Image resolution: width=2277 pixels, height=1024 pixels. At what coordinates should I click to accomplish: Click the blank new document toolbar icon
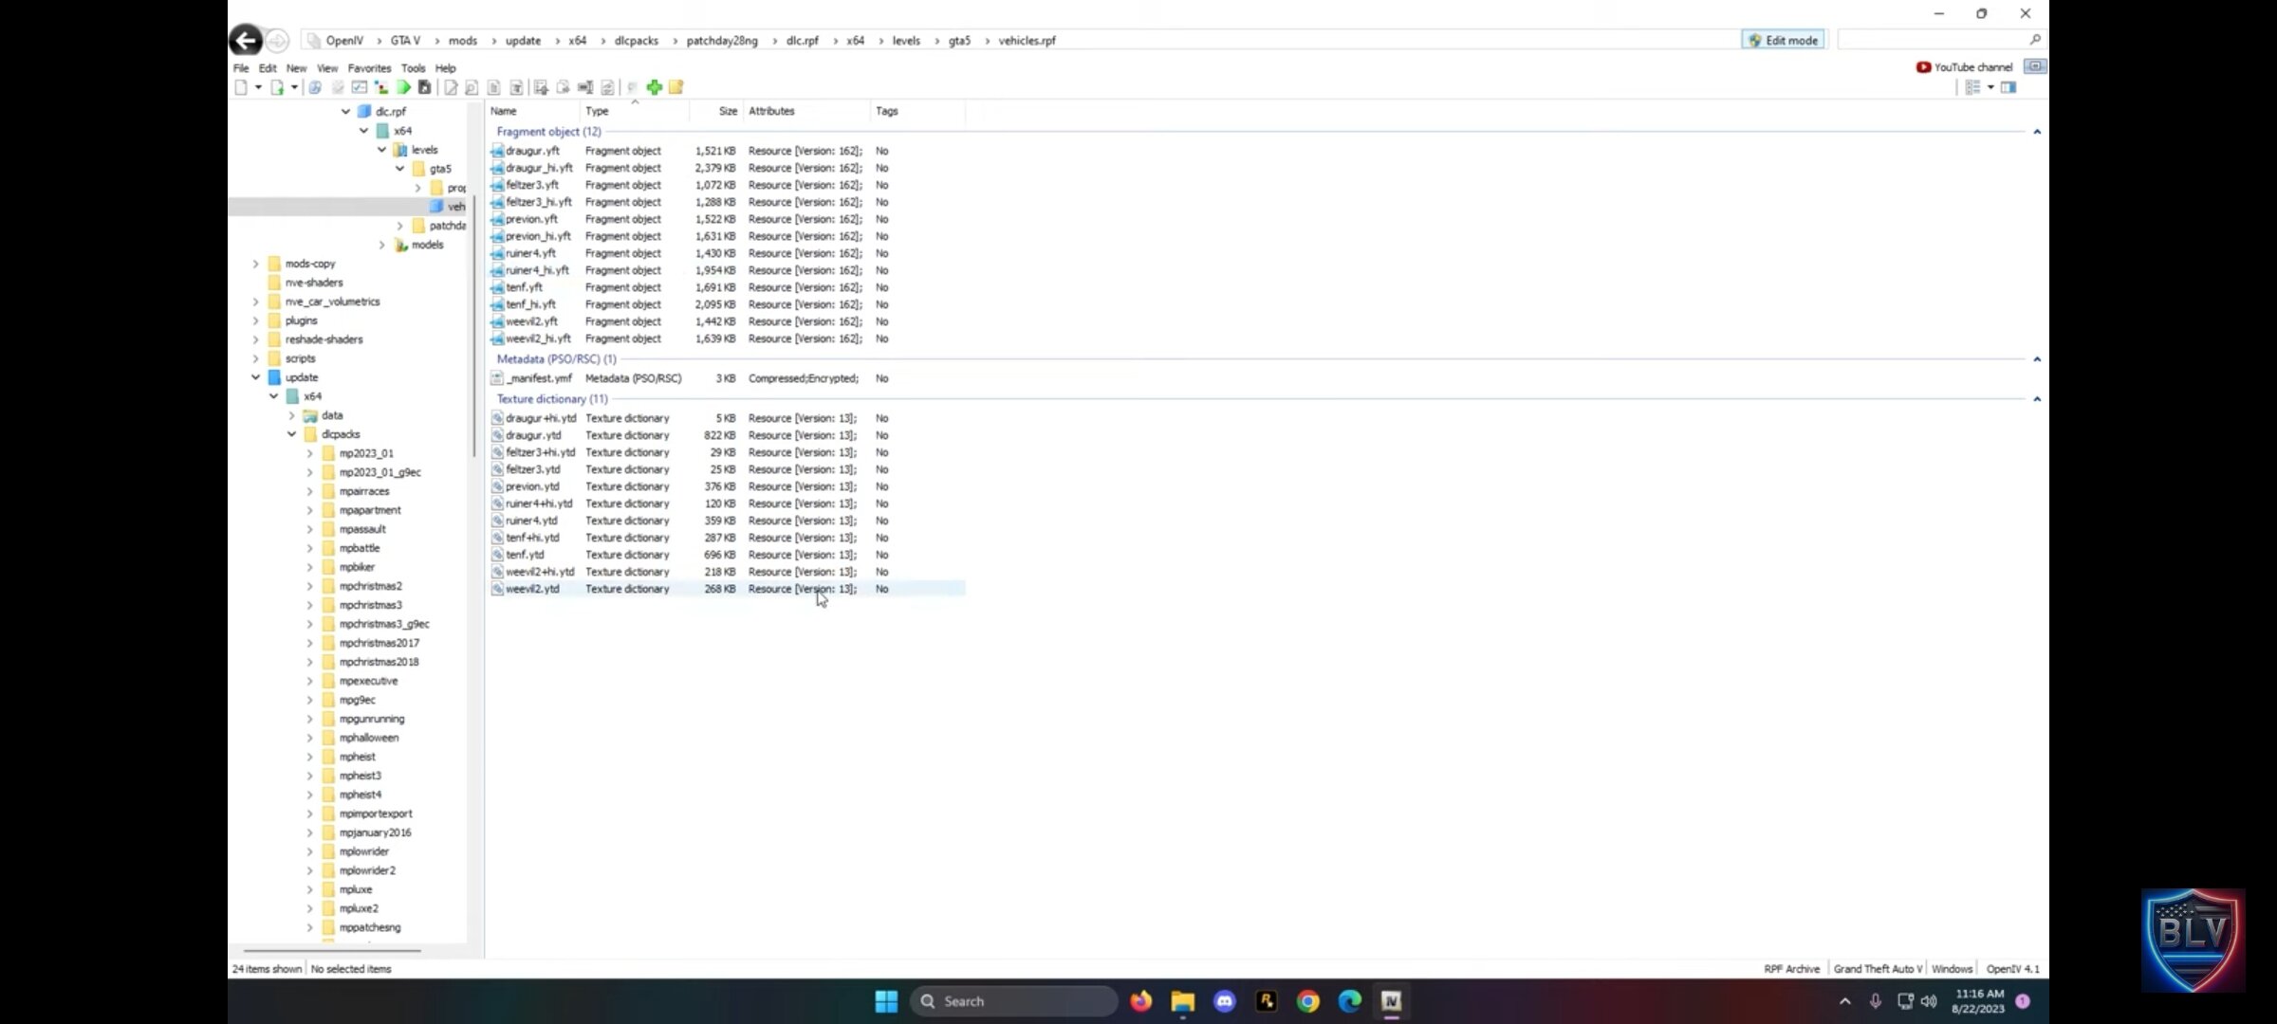[241, 87]
